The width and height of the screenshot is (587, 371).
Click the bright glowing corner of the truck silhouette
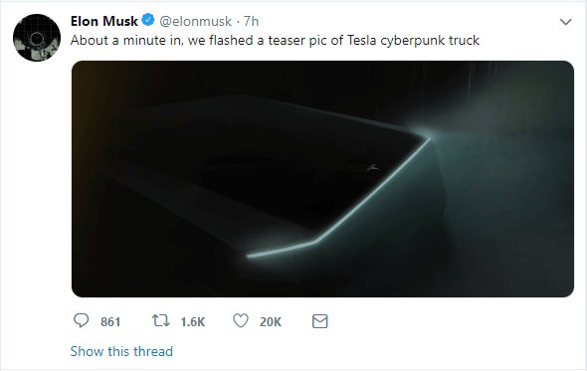[428, 136]
